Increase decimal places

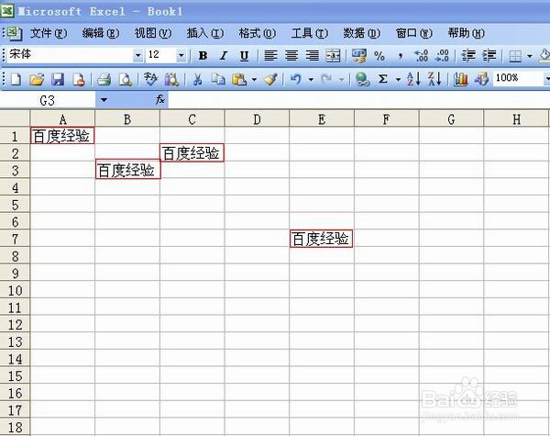point(421,55)
